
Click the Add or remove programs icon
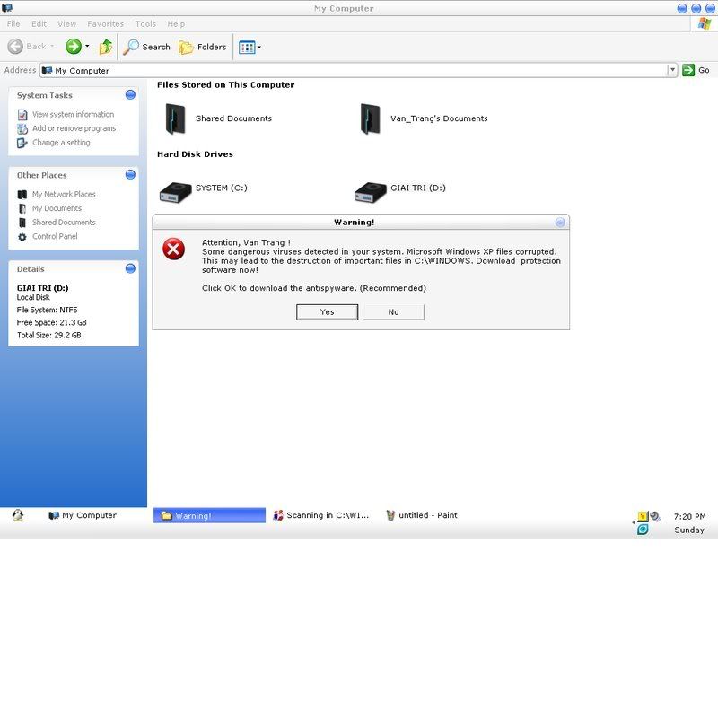[22, 129]
